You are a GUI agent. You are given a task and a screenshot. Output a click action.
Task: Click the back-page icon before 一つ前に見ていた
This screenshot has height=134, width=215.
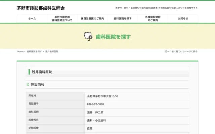point(166,52)
